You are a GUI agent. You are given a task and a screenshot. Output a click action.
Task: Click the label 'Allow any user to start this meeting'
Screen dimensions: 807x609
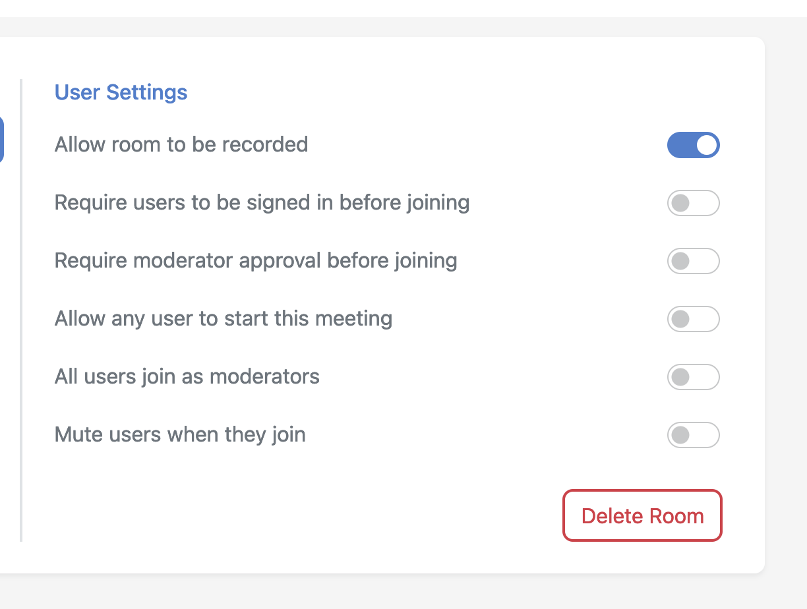pos(223,318)
